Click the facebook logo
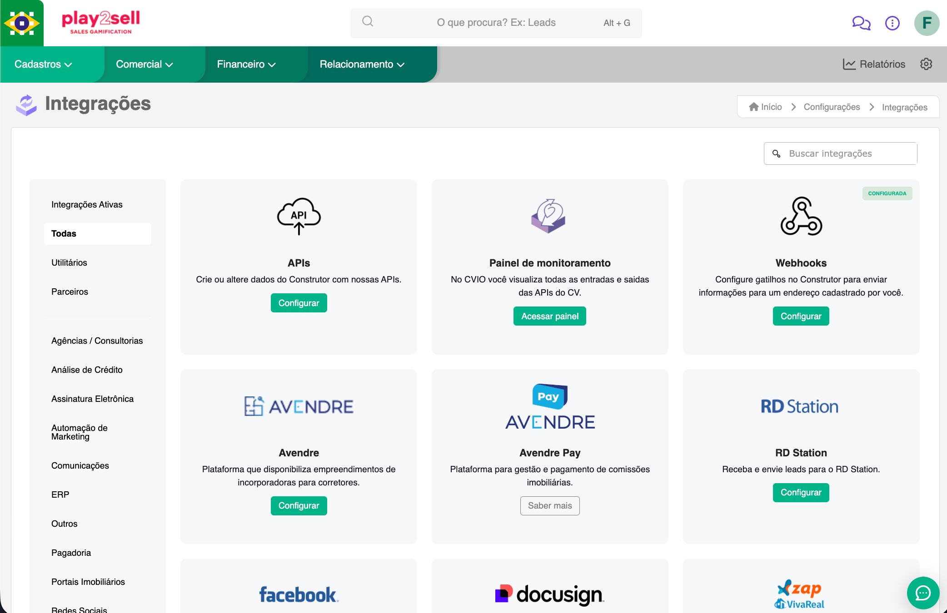 [299, 594]
